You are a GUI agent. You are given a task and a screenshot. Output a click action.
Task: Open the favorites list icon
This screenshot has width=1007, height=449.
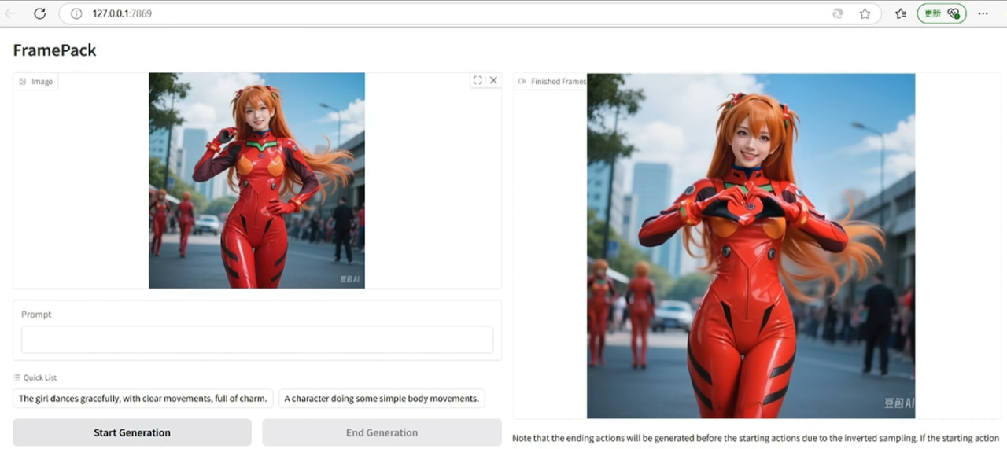[x=901, y=13]
